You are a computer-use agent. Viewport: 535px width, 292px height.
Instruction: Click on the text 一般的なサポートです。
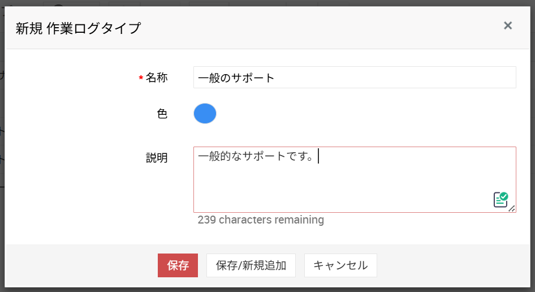256,156
